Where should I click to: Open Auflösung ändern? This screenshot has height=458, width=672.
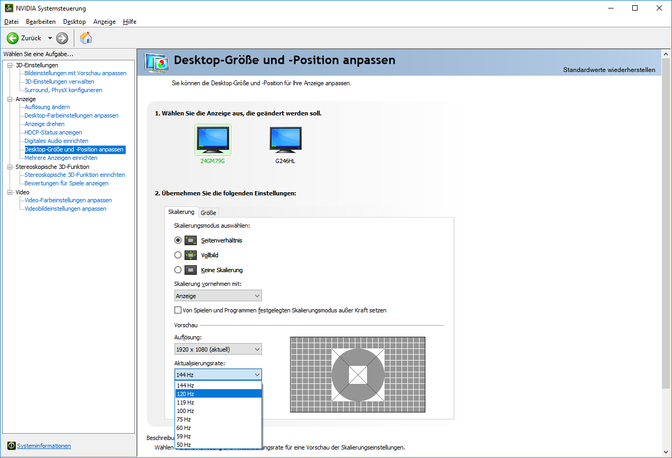pos(47,107)
